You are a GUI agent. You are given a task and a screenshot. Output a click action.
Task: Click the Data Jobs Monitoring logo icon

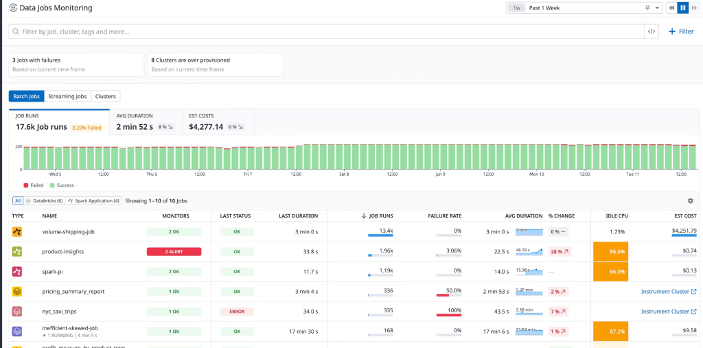coord(12,8)
